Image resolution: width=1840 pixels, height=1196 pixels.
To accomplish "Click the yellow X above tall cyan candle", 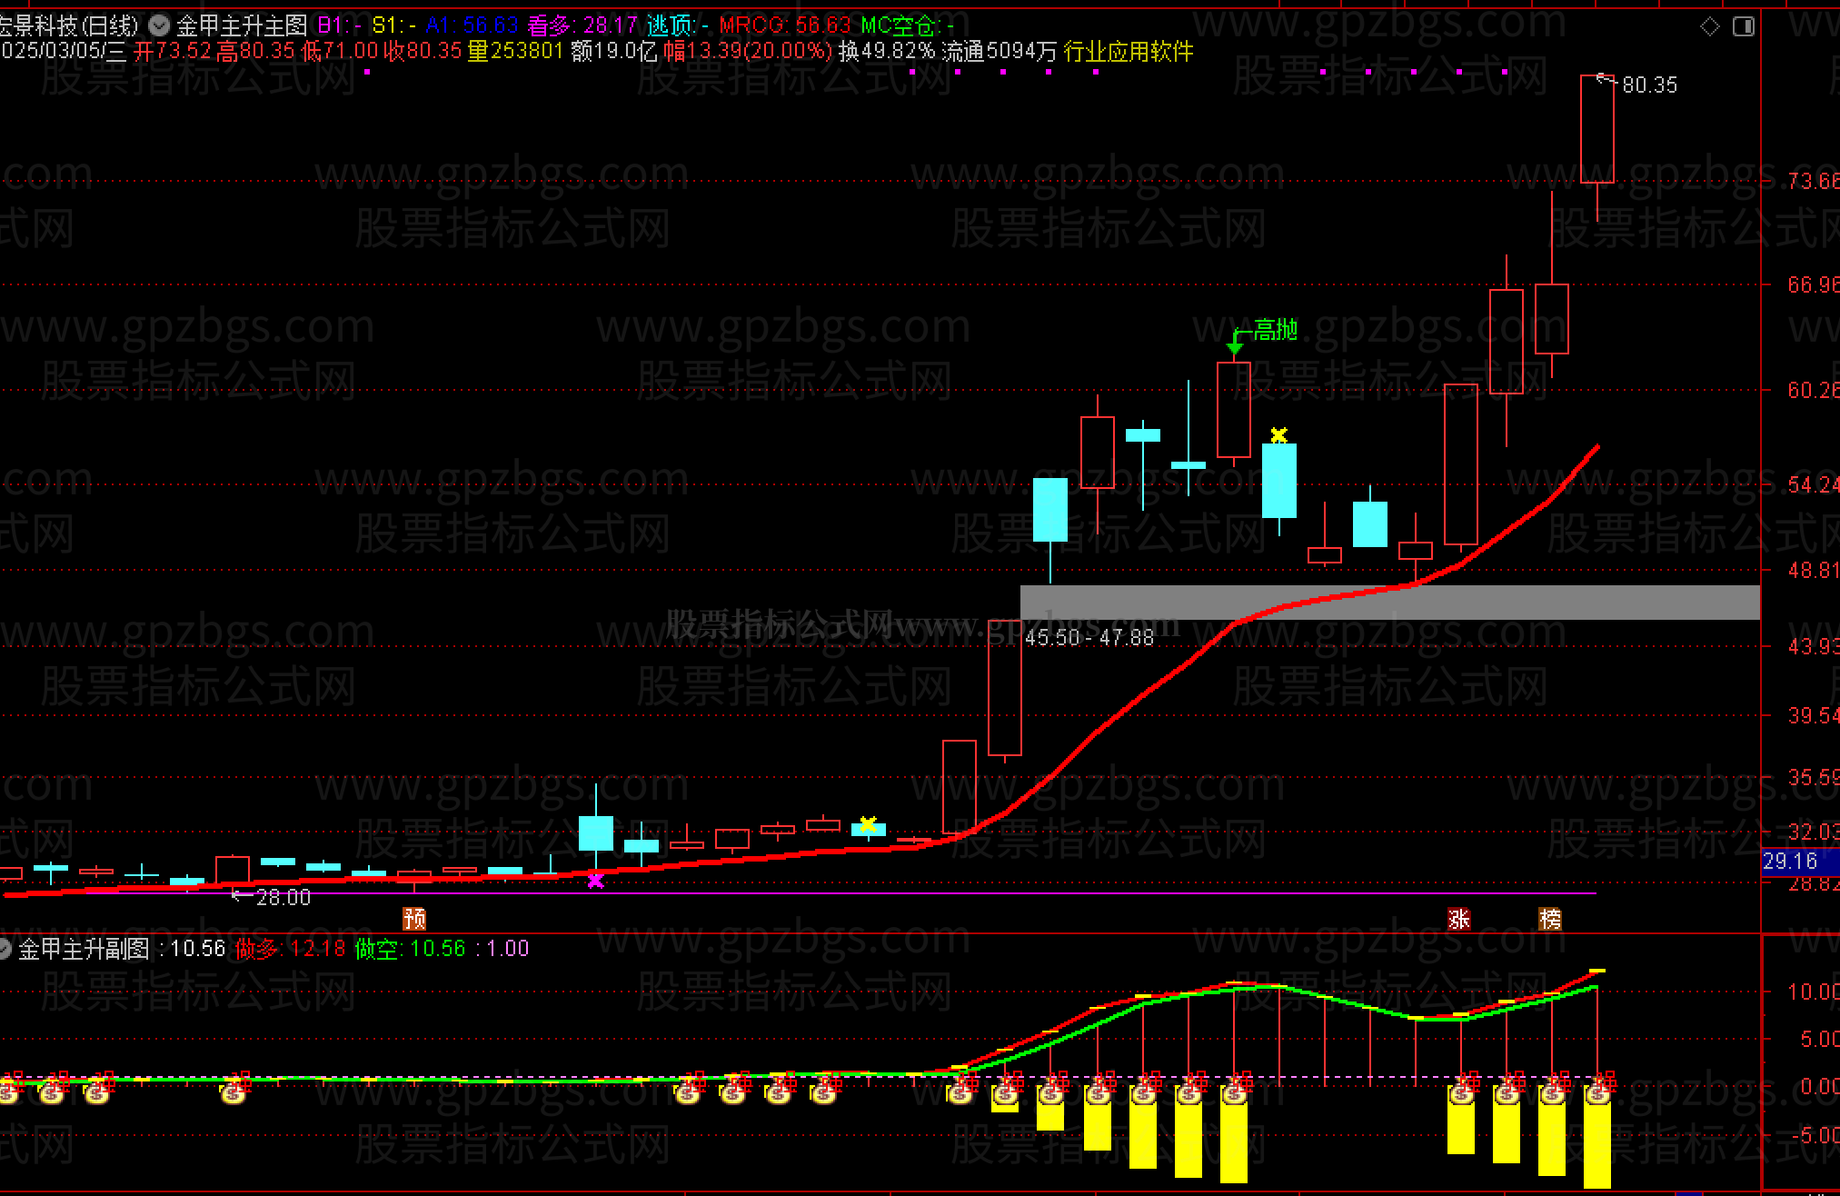I will pos(1278,434).
